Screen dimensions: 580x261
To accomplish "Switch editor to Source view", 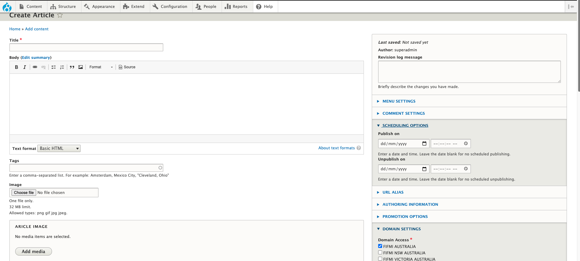I will tap(127, 67).
